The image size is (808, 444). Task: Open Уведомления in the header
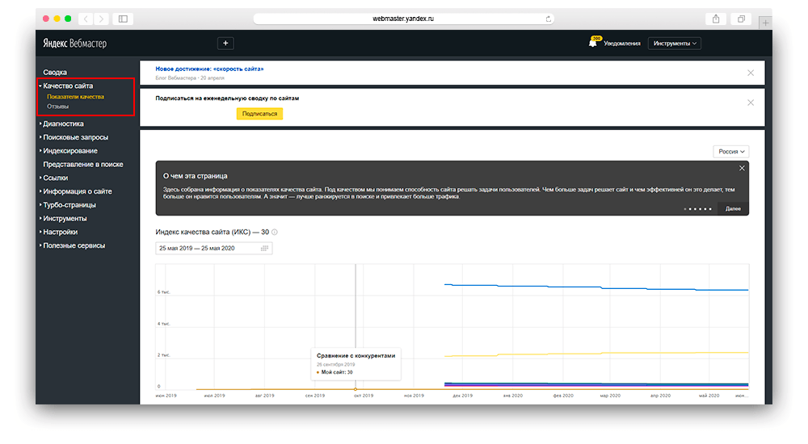(x=622, y=44)
